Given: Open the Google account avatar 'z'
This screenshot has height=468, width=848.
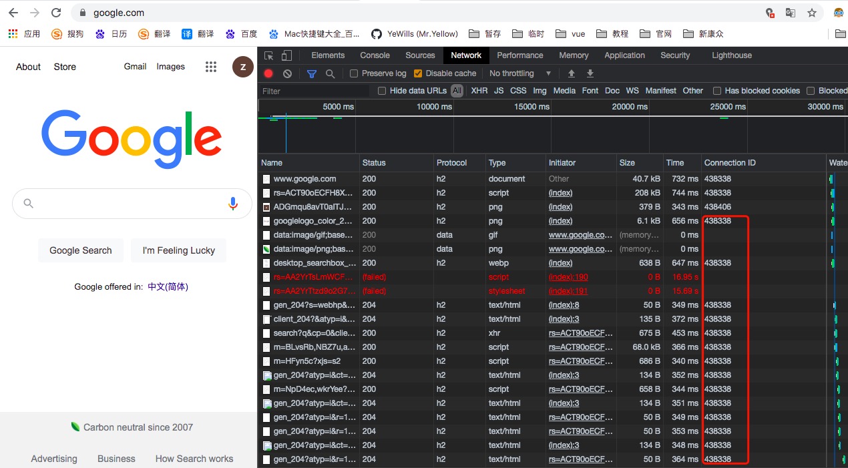Looking at the screenshot, I should (242, 67).
